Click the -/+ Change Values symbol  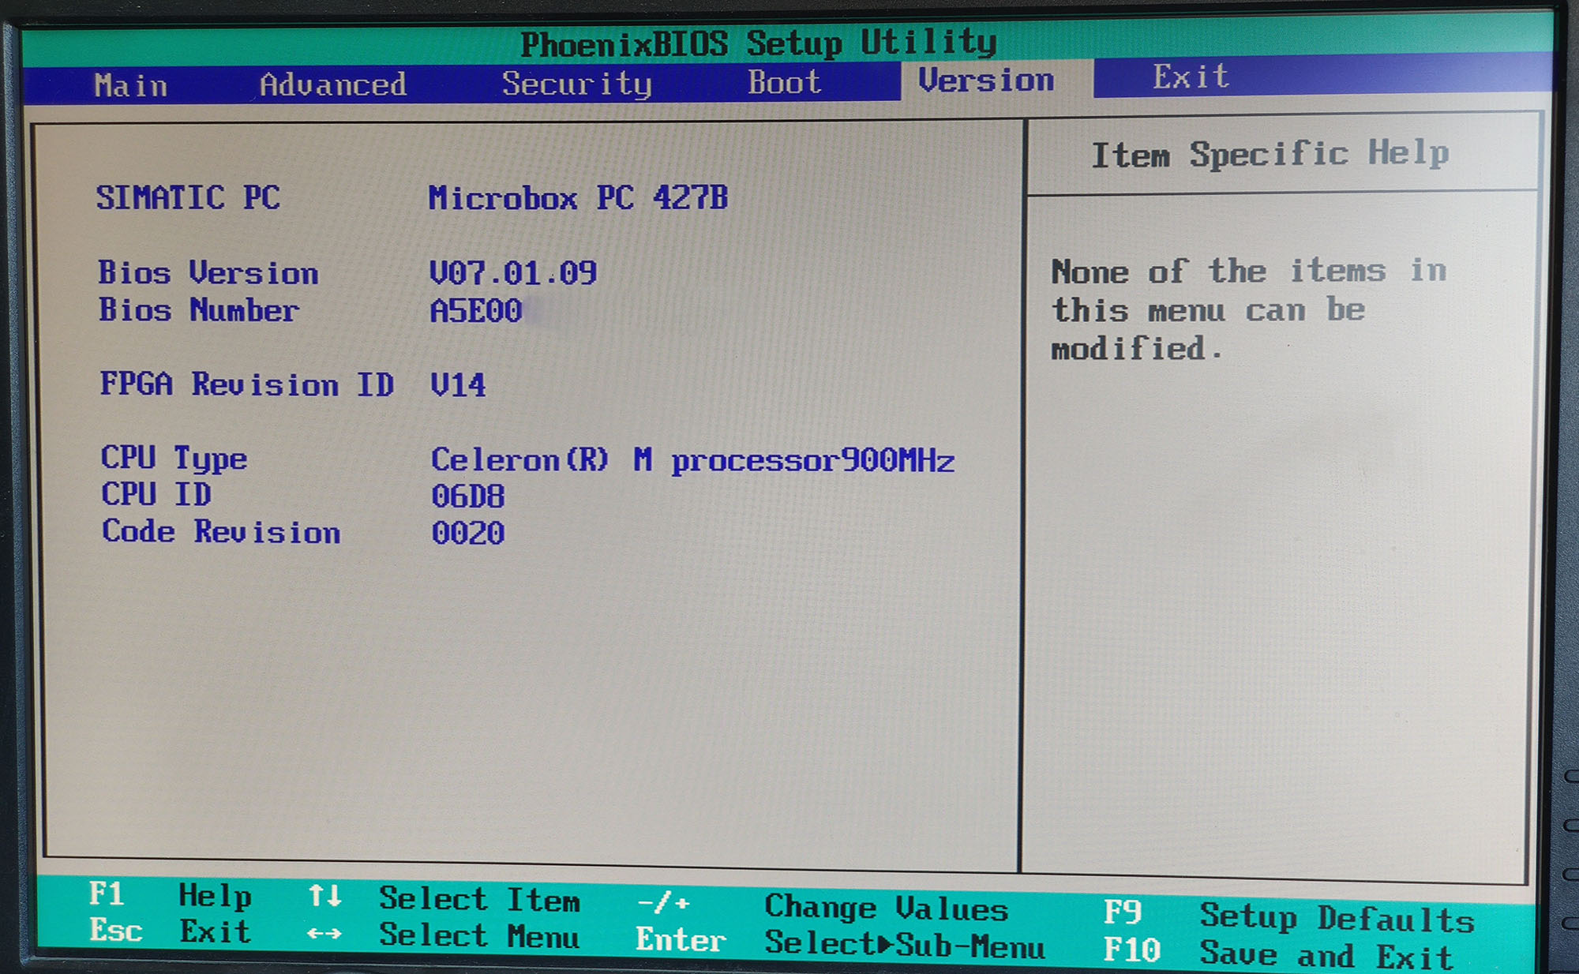[663, 901]
